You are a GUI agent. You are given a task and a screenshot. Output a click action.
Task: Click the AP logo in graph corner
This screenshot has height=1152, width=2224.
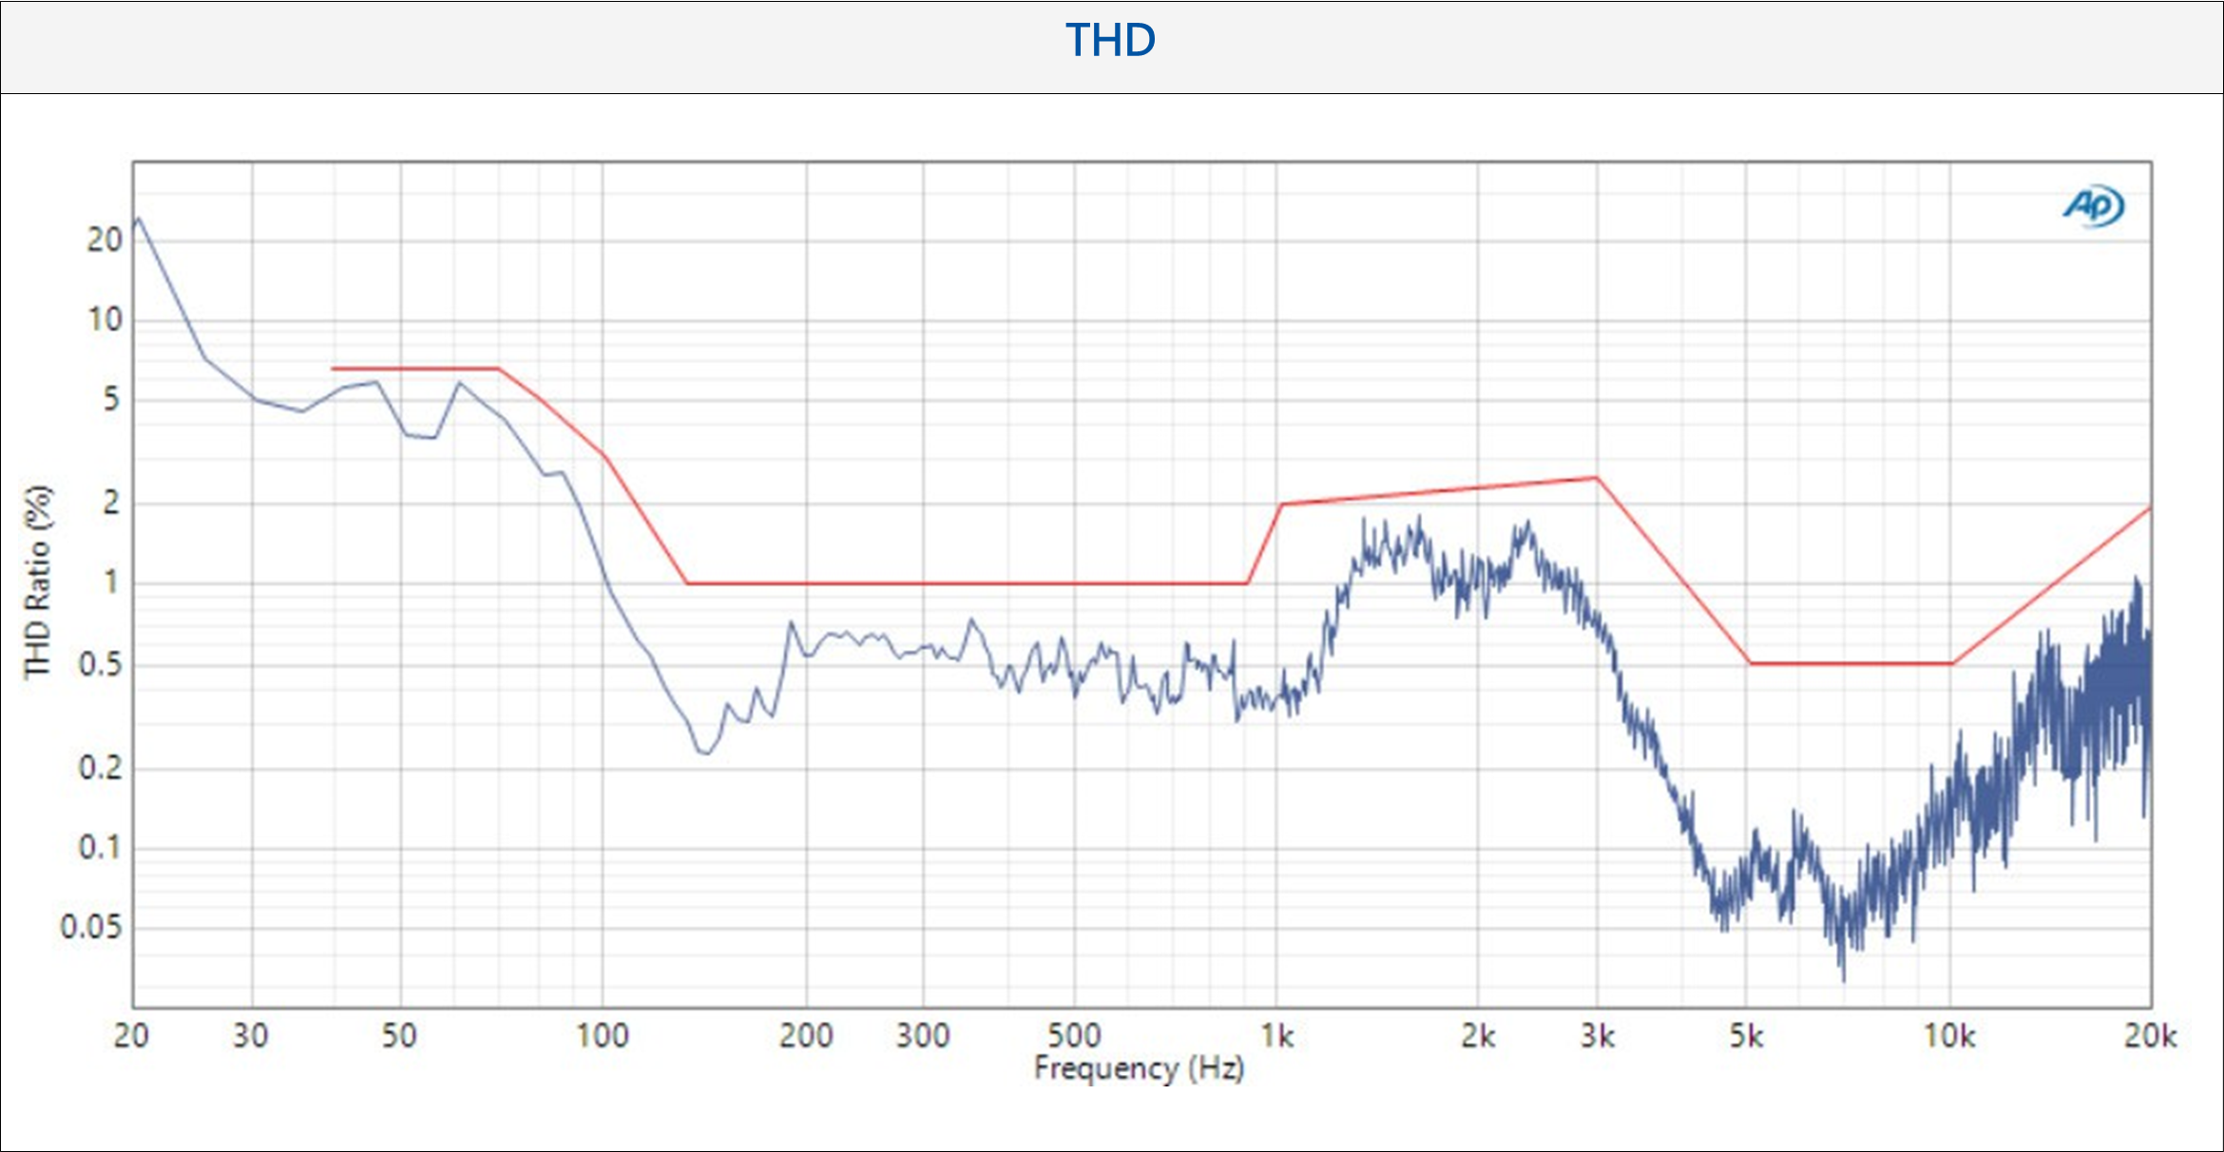click(2095, 205)
